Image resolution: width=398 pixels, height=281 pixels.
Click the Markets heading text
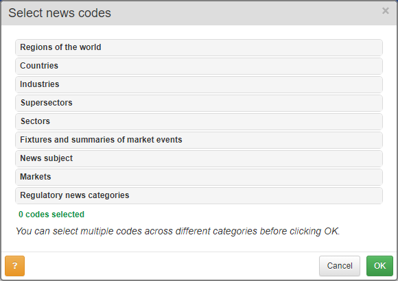(x=36, y=177)
